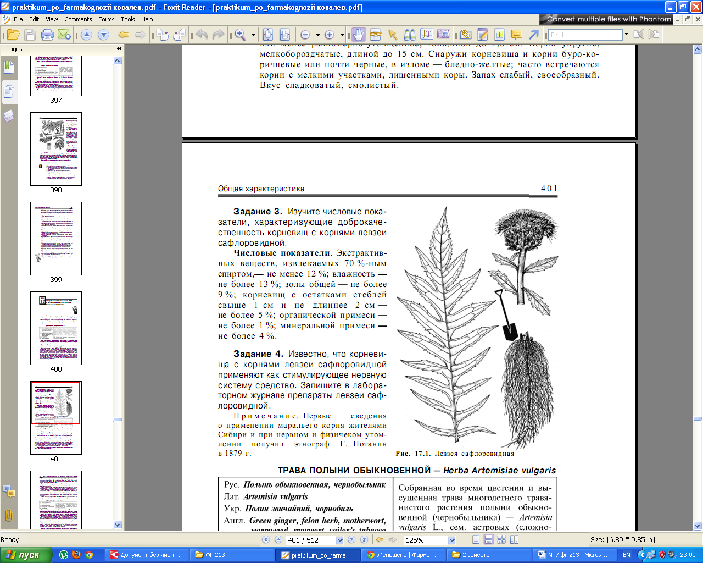Screen dimensions: 703x563
Task: Open the zoom plus button dropdown arrow
Action: (x=342, y=35)
